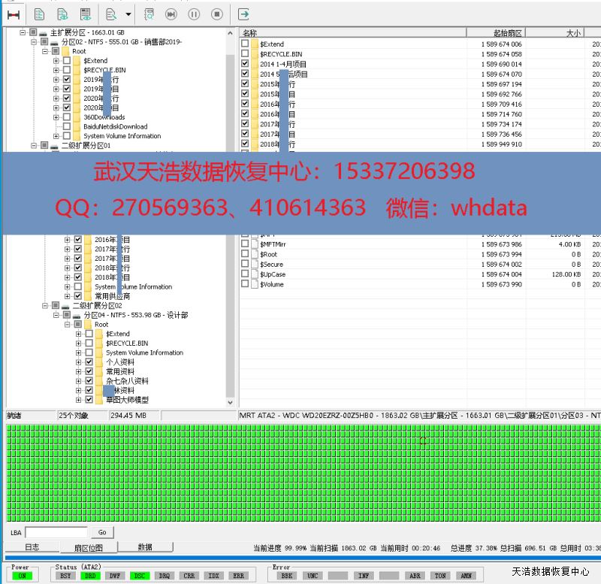Click the document edit pencil toolbar icon
Viewport: 601px width, 584px height.
click(112, 14)
